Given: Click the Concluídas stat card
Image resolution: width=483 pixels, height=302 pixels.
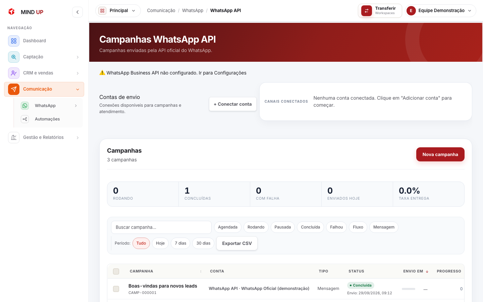Looking at the screenshot, I should [x=214, y=194].
